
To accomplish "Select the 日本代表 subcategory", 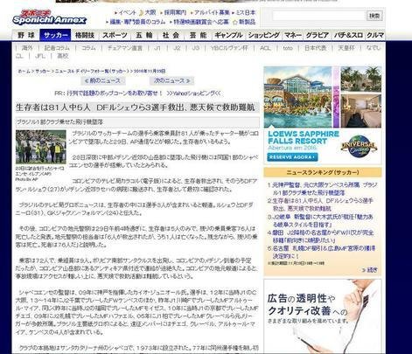I will [316, 48].
